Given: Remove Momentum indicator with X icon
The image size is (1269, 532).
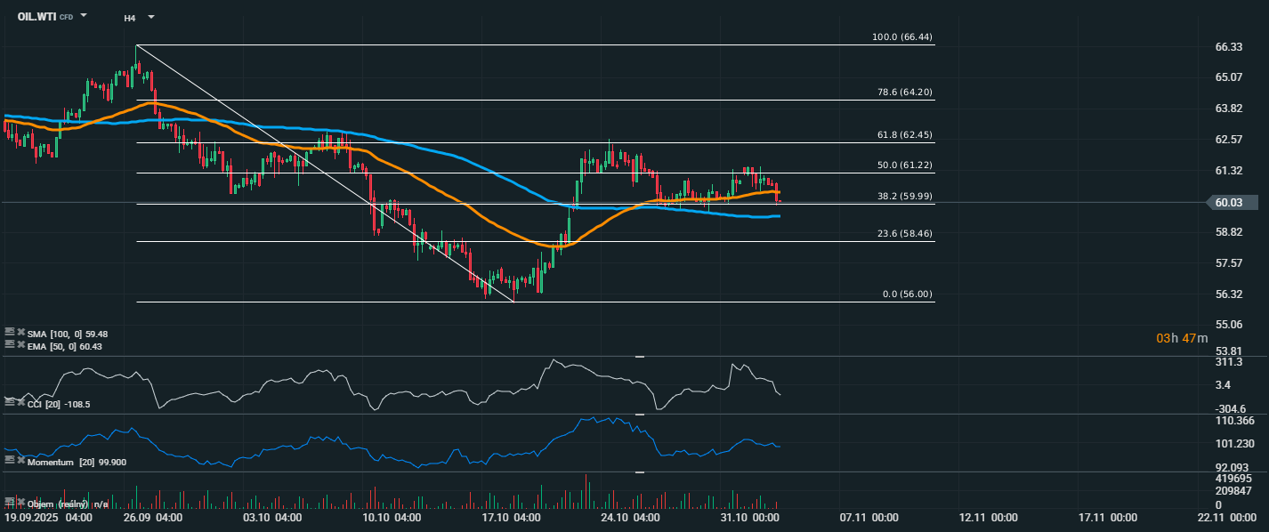Looking at the screenshot, I should pos(20,460).
